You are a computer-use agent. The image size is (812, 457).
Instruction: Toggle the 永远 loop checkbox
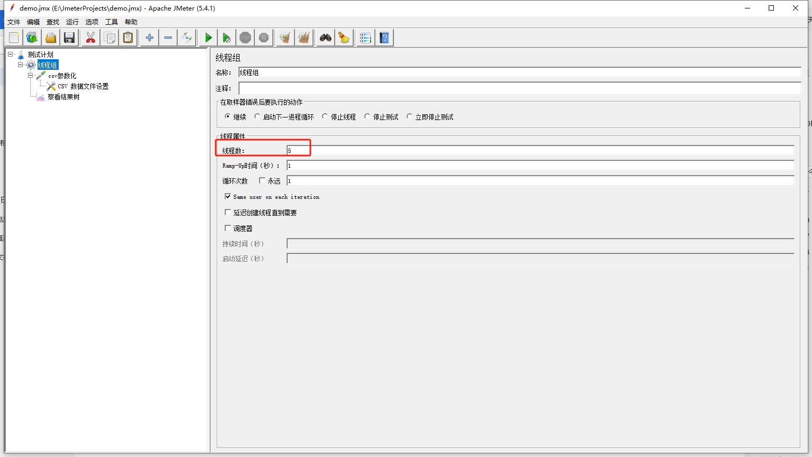[x=262, y=180]
